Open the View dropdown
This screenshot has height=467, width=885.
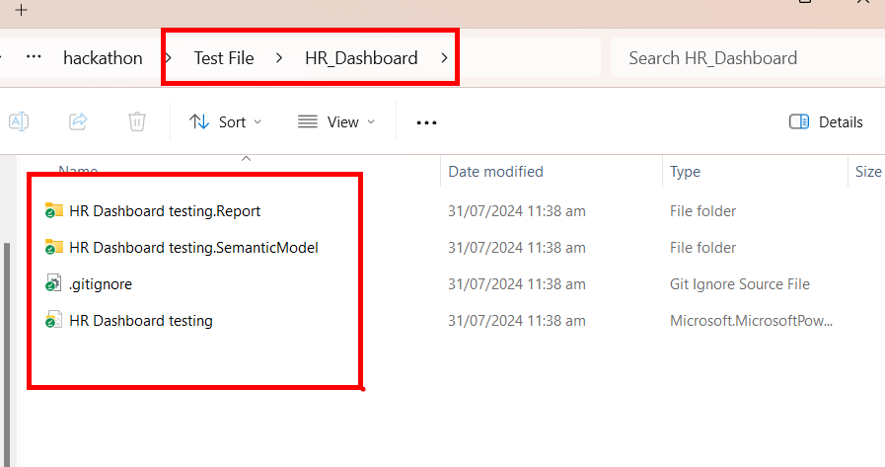click(x=336, y=122)
